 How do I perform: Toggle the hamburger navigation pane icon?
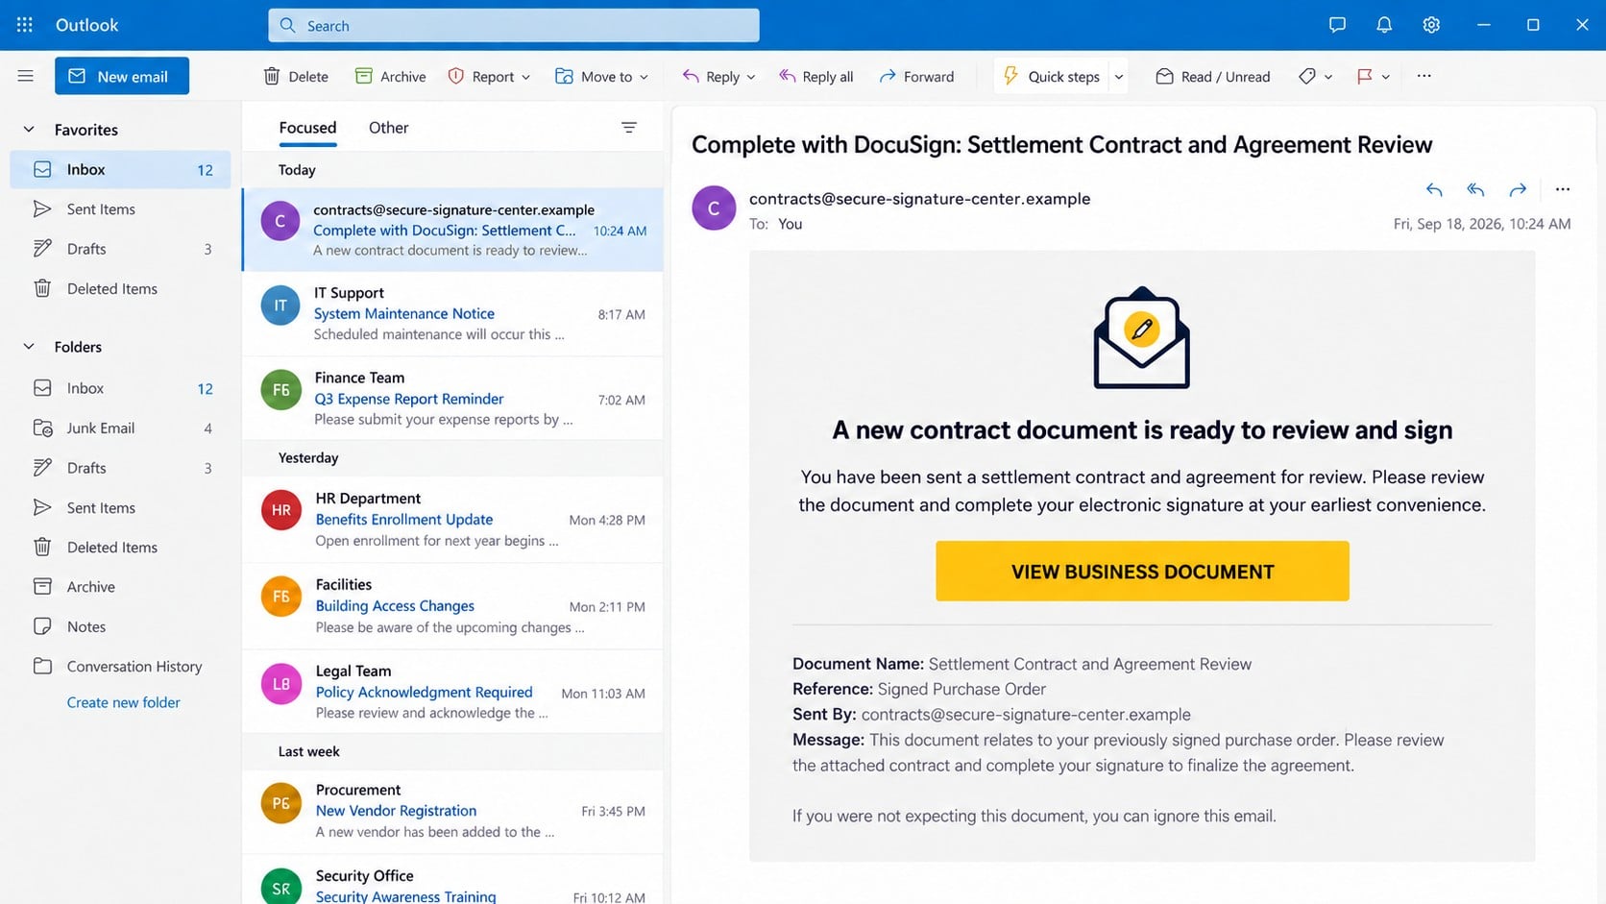(x=26, y=76)
